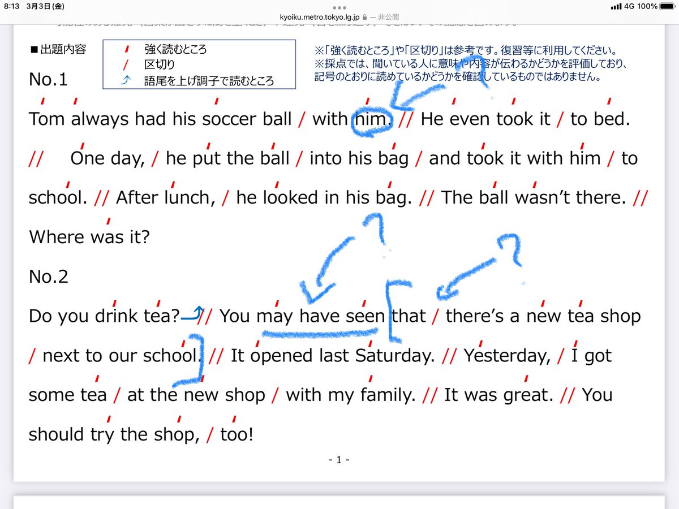Tap the three-dot multitasking control
Image resolution: width=679 pixels, height=509 pixels.
pos(339,8)
